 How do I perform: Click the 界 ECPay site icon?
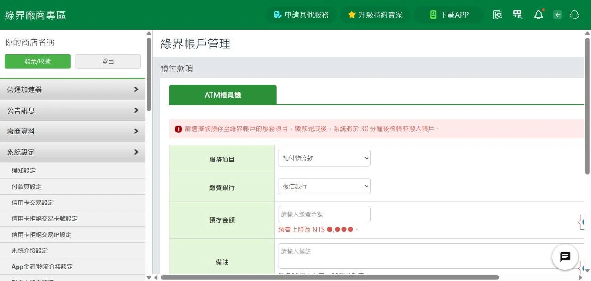coord(518,15)
